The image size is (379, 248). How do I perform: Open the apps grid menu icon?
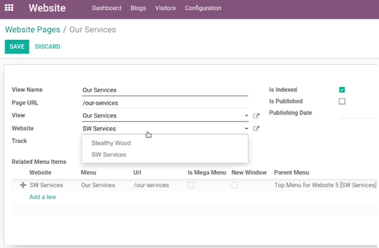coord(9,8)
